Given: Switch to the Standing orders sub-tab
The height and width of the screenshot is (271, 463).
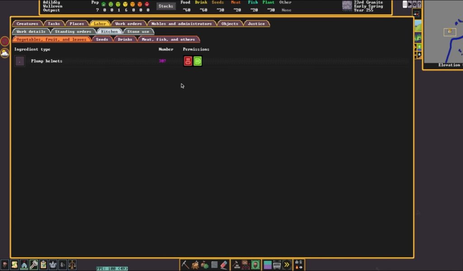Looking at the screenshot, I should click(73, 32).
